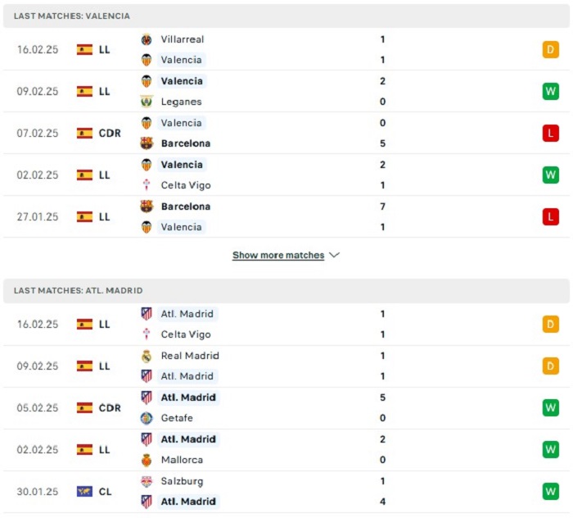The width and height of the screenshot is (573, 518).
Task: Click the Barcelona crest in the 07.02.25 match
Action: pyautogui.click(x=147, y=143)
